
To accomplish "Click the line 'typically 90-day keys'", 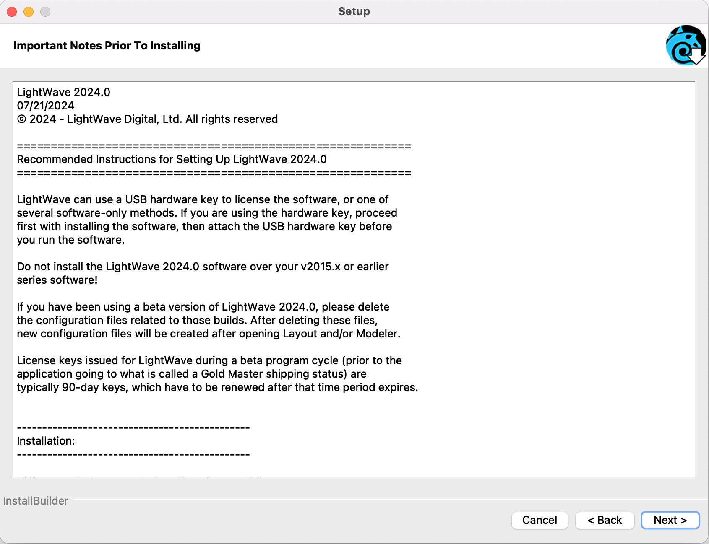I will point(217,387).
